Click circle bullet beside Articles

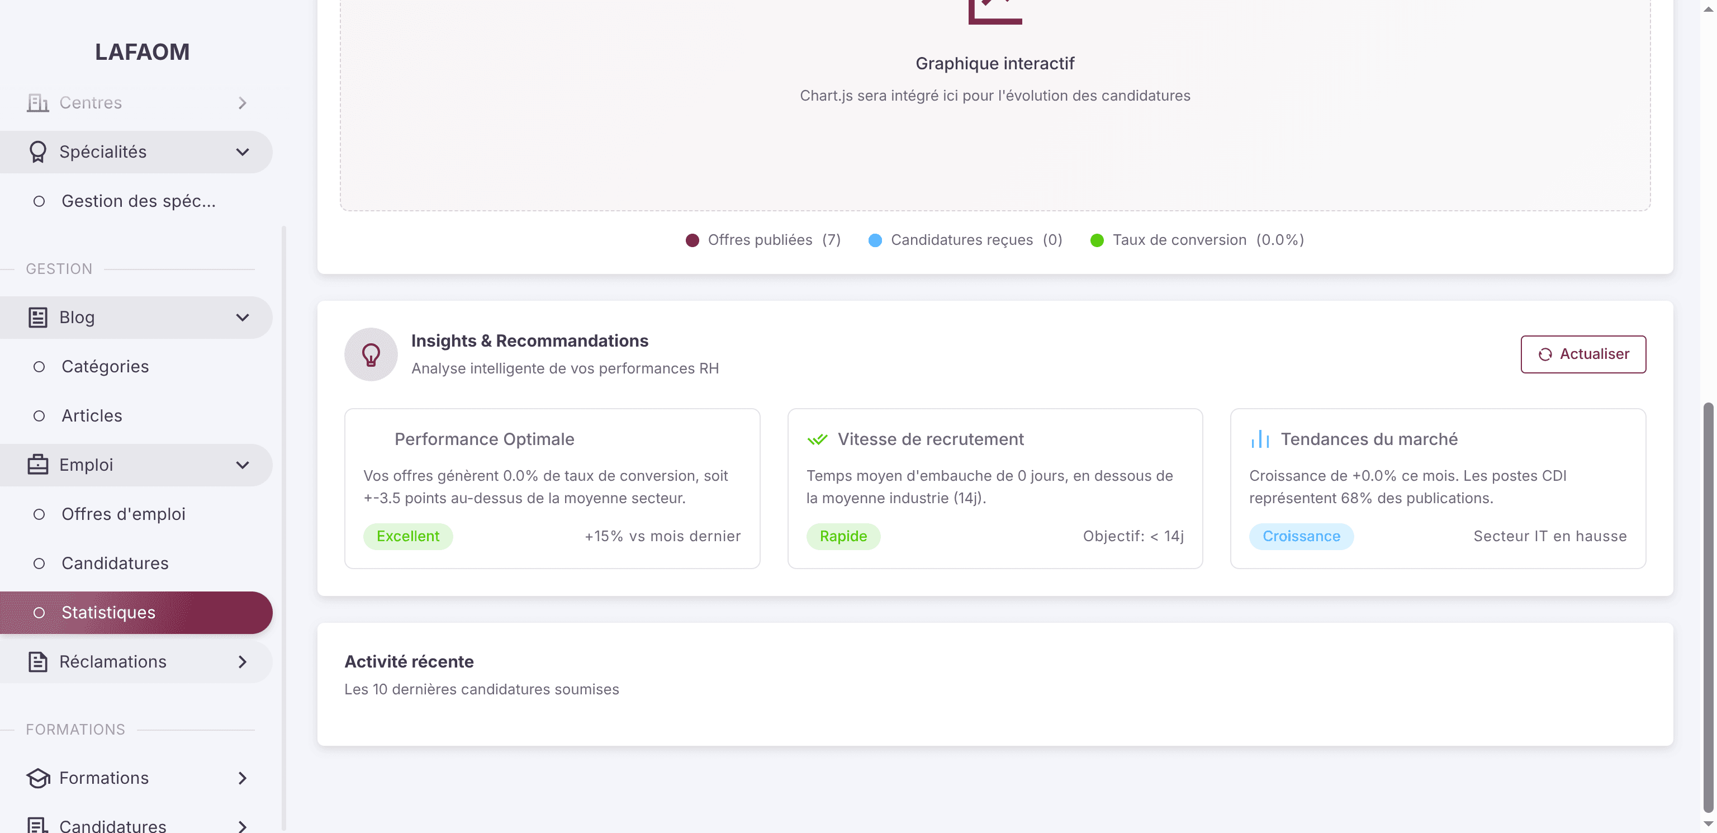coord(39,416)
